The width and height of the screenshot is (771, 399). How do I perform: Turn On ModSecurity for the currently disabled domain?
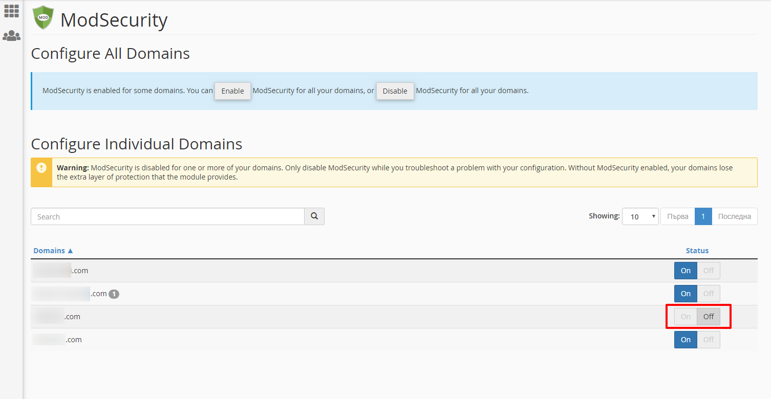pyautogui.click(x=686, y=317)
